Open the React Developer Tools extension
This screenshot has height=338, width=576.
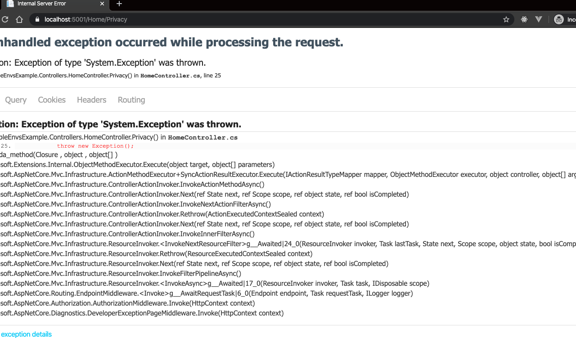524,19
